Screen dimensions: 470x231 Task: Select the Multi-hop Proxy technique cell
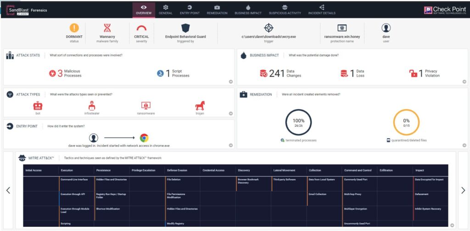pos(360,198)
